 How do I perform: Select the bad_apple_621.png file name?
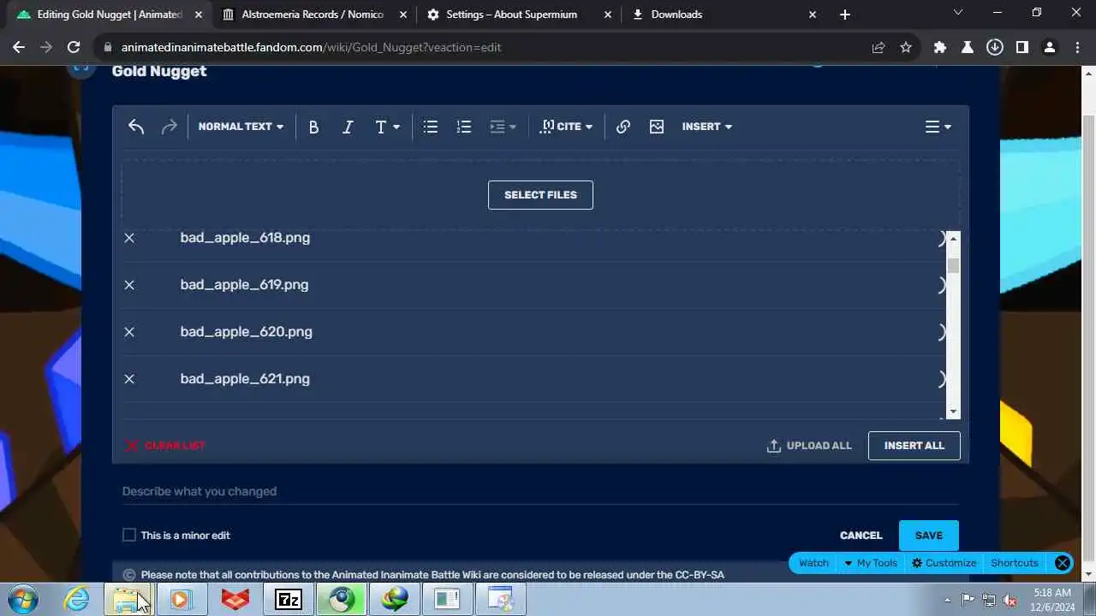click(245, 379)
